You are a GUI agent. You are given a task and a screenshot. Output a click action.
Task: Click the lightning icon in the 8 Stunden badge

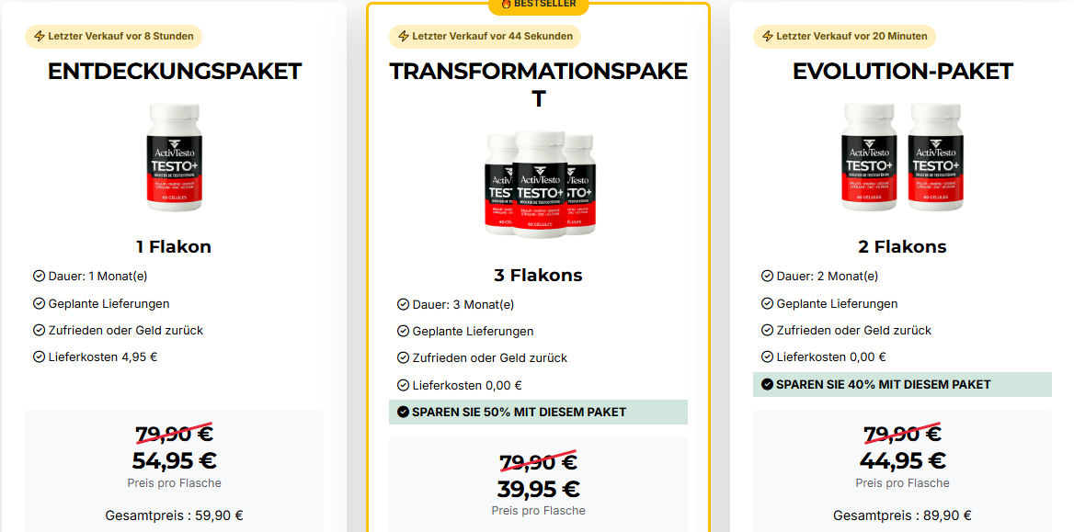click(x=40, y=37)
